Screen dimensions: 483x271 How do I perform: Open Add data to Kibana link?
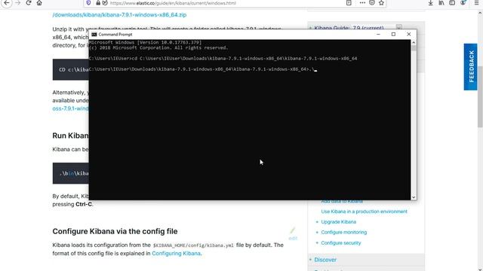(342, 201)
